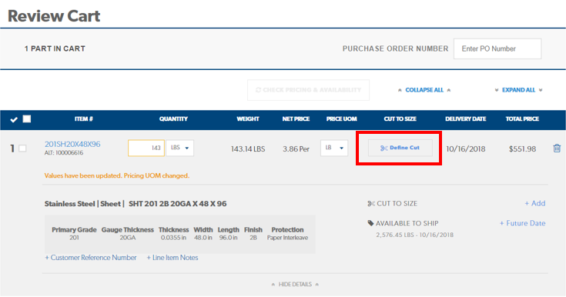The image size is (566, 297).
Task: Click the scissors icon next to Cut to Size
Action: tap(371, 204)
